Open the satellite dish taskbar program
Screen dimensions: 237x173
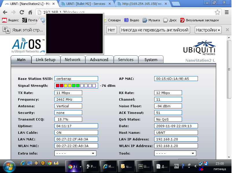[x=91, y=166]
